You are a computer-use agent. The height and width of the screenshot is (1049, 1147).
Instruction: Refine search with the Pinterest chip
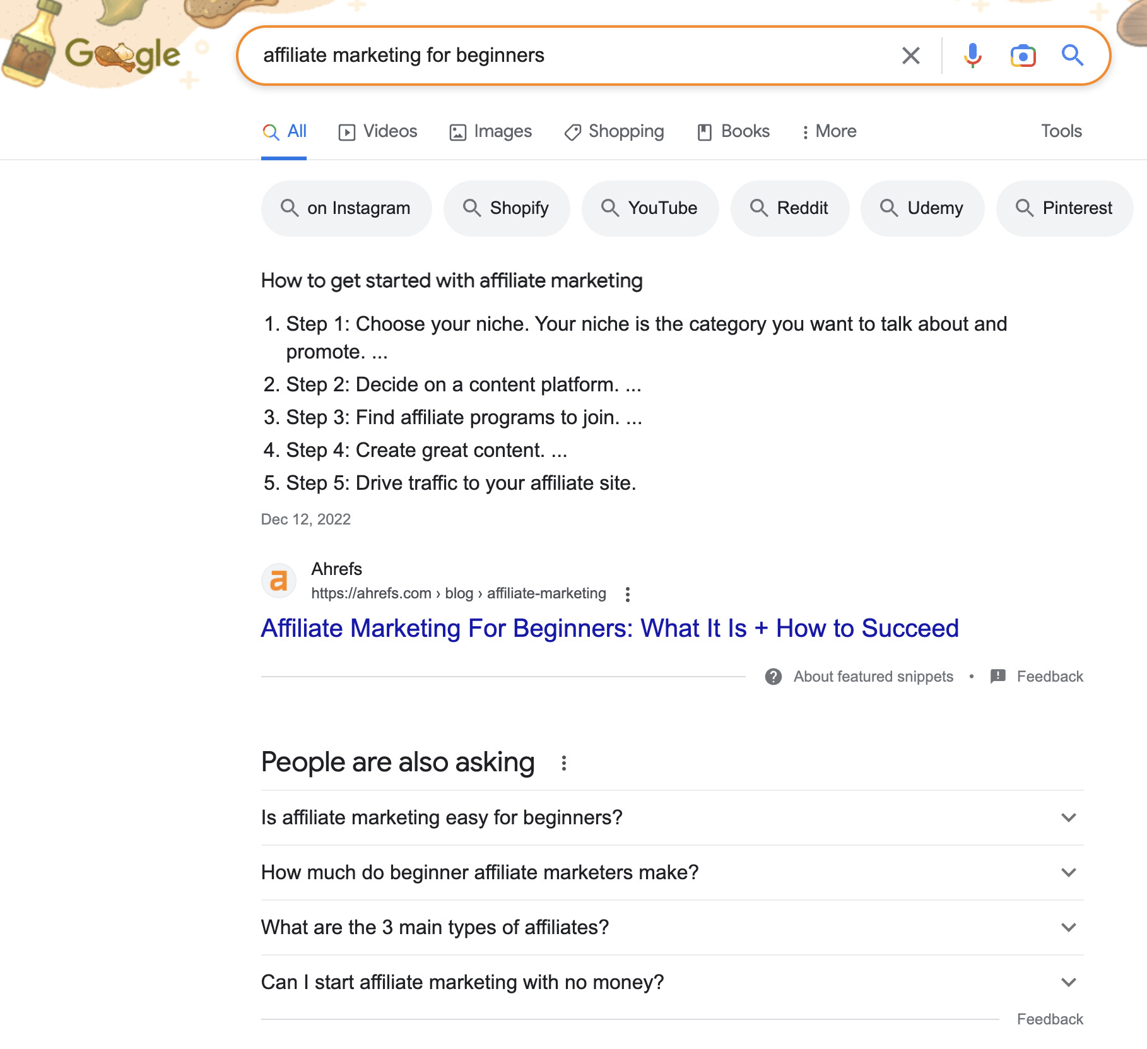(x=1064, y=208)
